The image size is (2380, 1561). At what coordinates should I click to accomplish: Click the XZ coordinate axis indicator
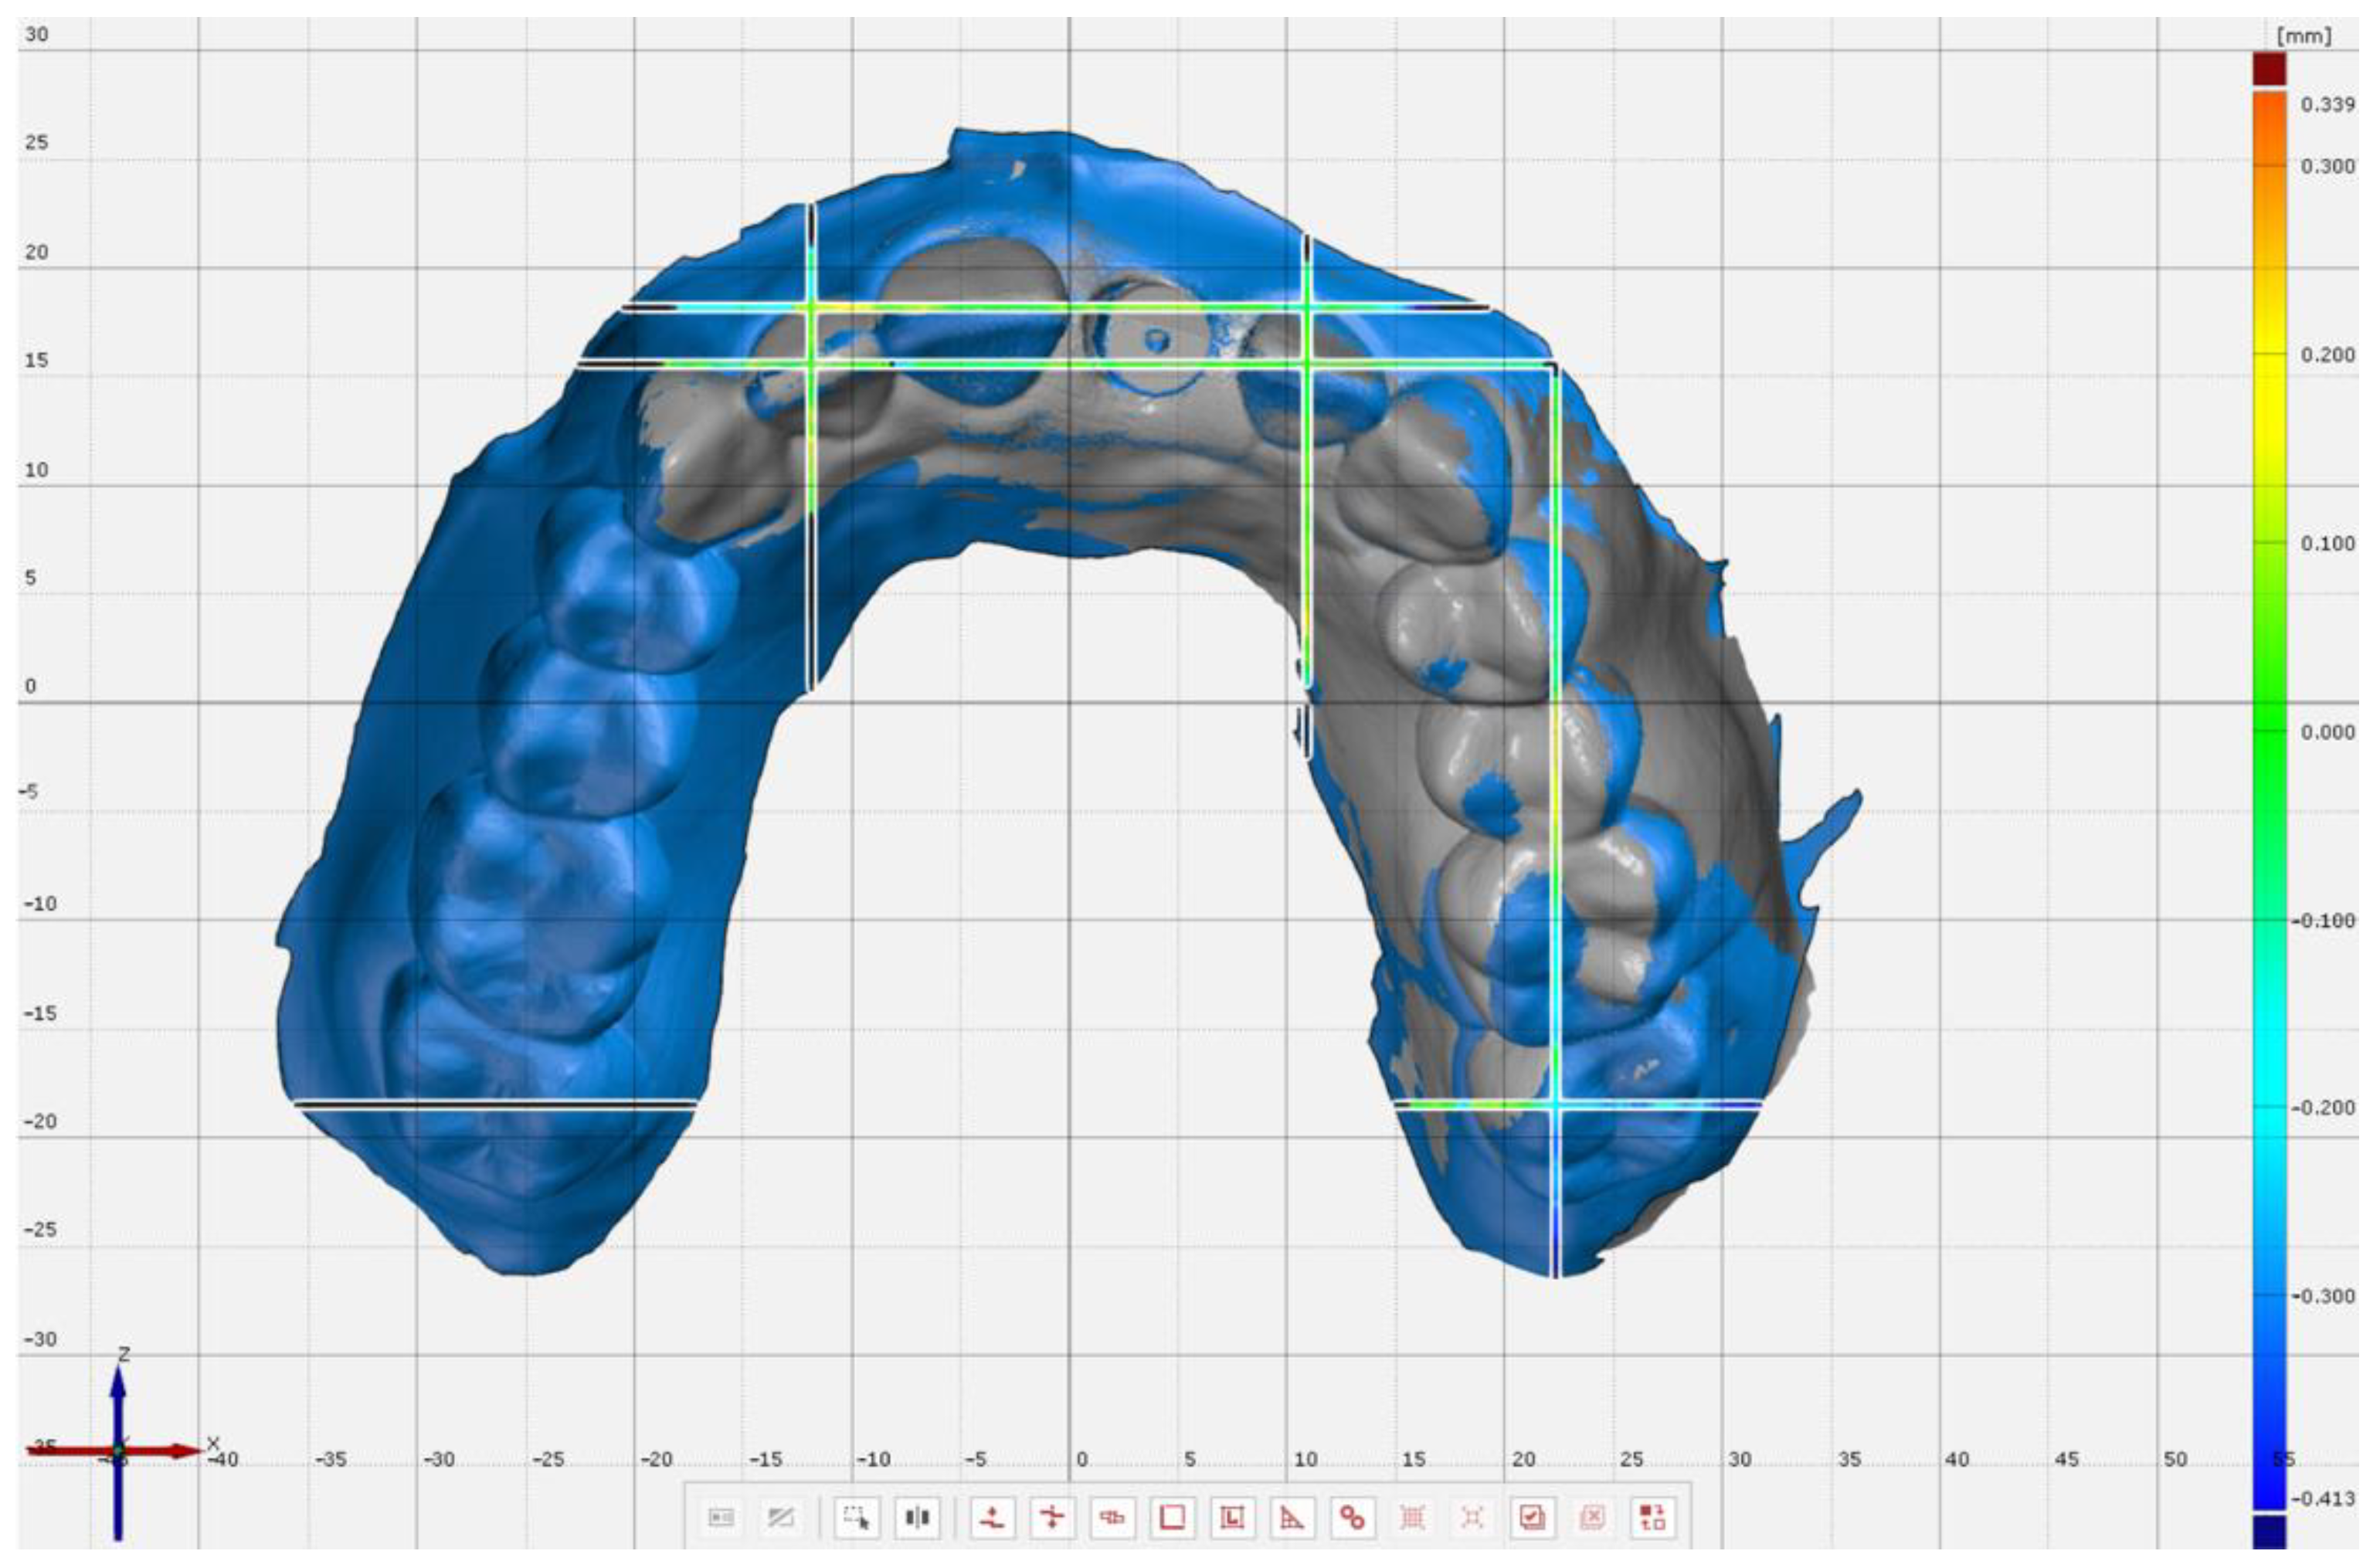click(118, 1450)
